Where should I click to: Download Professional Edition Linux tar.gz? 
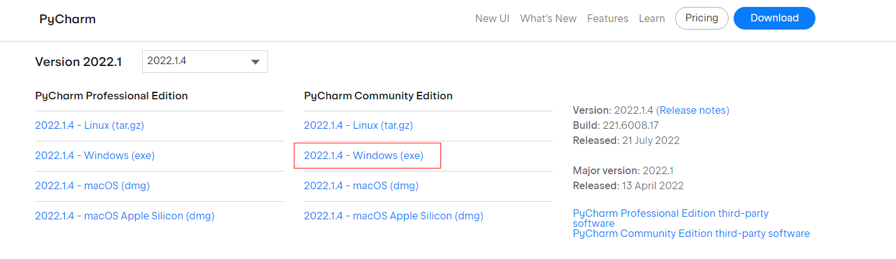(89, 126)
